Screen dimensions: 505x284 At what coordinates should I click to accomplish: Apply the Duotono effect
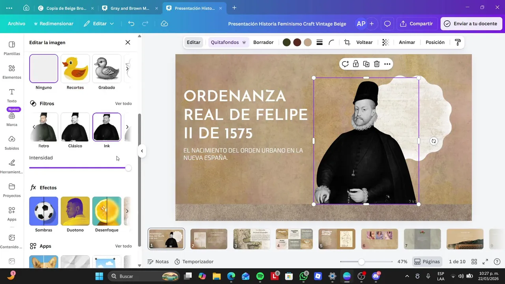(75, 211)
